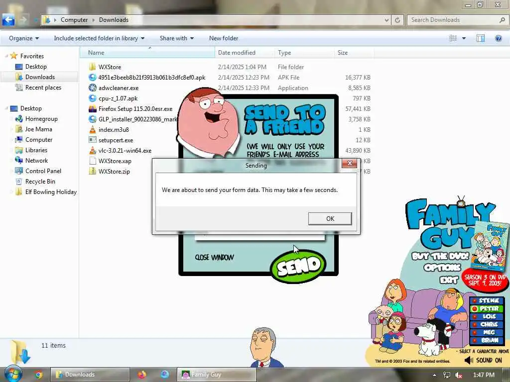Open Desktop under Favorites
Viewport: 510px width, 382px height.
tap(36, 67)
